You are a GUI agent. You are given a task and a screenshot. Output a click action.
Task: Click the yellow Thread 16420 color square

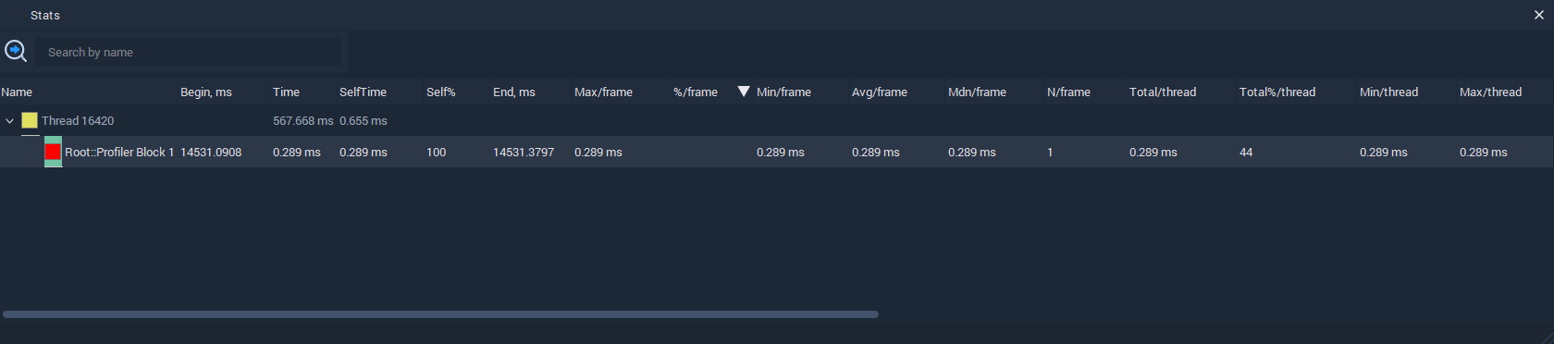click(30, 120)
